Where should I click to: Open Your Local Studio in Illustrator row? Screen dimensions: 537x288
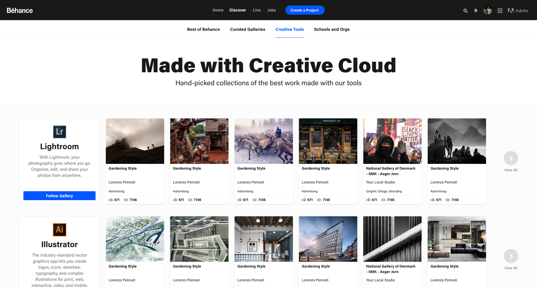(381, 280)
